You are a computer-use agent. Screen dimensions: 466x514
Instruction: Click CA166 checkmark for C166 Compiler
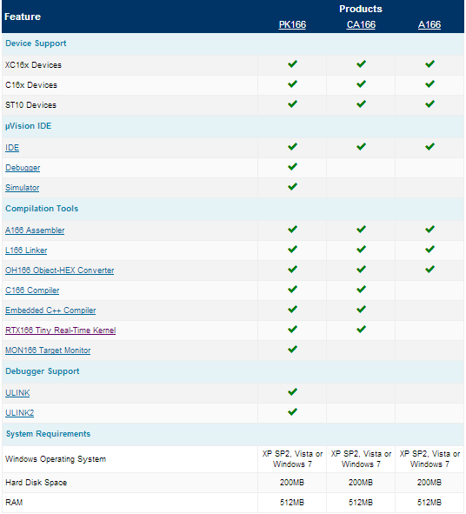click(361, 289)
